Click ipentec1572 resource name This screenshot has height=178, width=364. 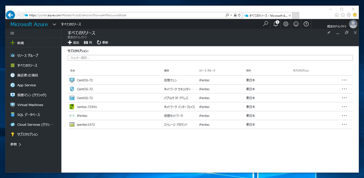[x=85, y=124]
